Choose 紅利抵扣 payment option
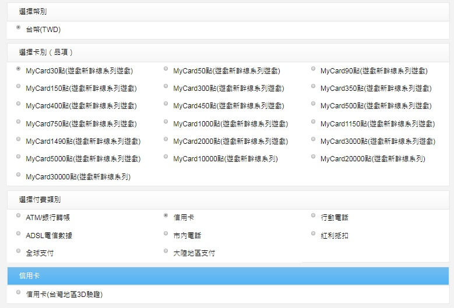This screenshot has height=308, width=454. (x=313, y=233)
